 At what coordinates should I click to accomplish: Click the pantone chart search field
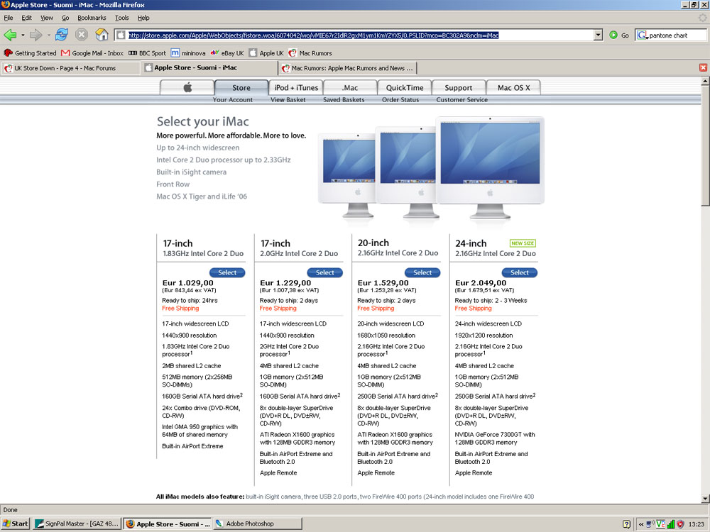click(x=677, y=35)
